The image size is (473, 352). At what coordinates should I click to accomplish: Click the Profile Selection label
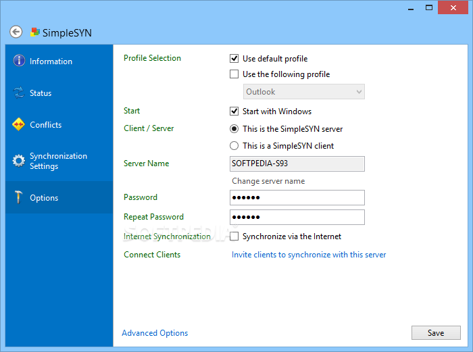pos(152,58)
